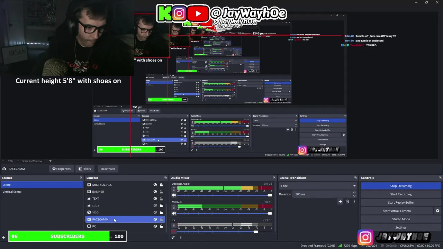This screenshot has height=249, width=443.
Task: Click Start Replay Buffer
Action: tap(401, 202)
